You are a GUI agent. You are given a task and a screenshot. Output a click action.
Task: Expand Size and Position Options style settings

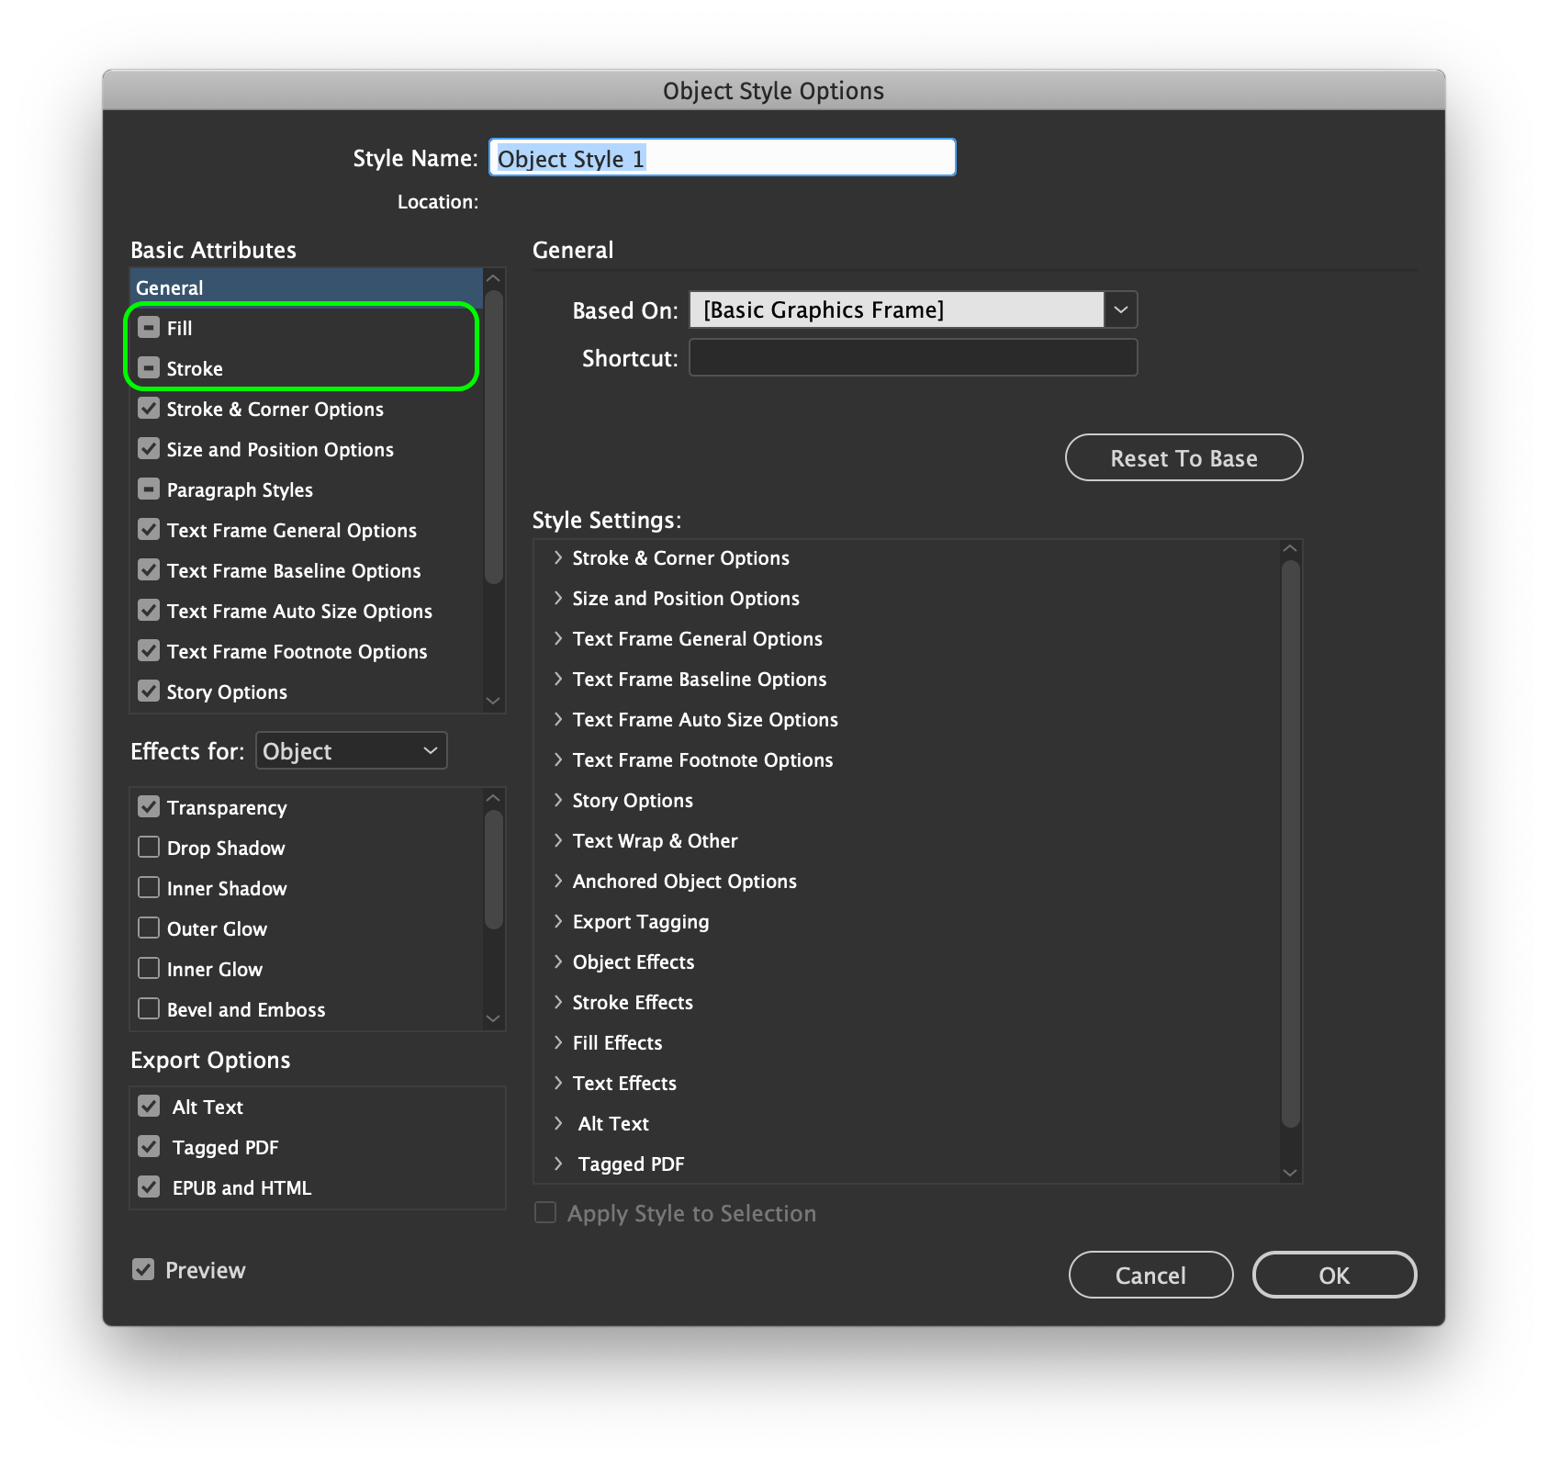(x=557, y=598)
